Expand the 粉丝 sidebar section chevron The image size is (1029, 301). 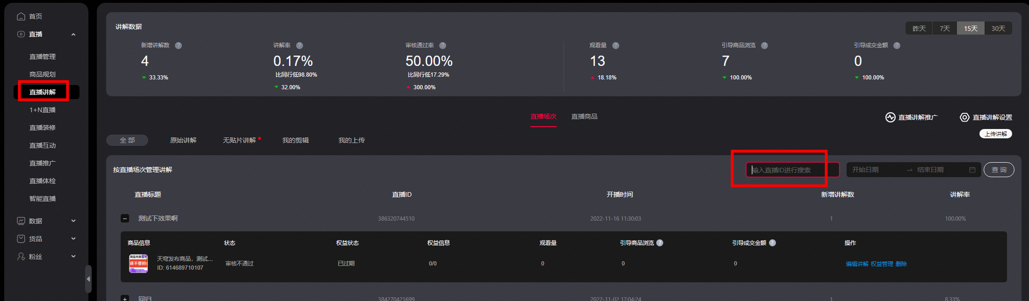click(x=73, y=256)
